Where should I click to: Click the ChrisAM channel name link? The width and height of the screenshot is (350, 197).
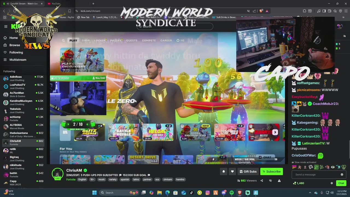pos(74,170)
